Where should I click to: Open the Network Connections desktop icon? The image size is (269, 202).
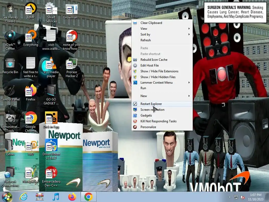[10, 177]
